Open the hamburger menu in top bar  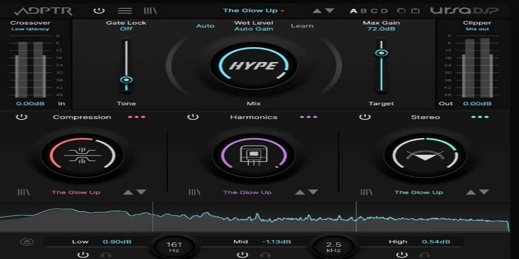pyautogui.click(x=125, y=10)
